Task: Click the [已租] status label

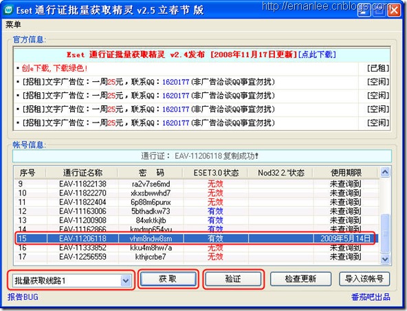Action: coord(378,68)
